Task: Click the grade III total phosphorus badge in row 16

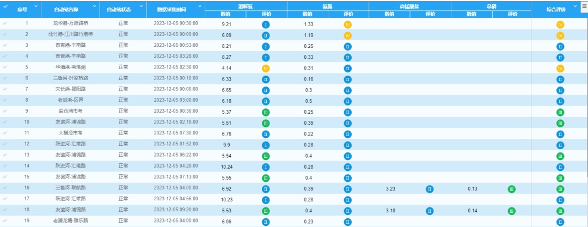Action: [x=511, y=189]
